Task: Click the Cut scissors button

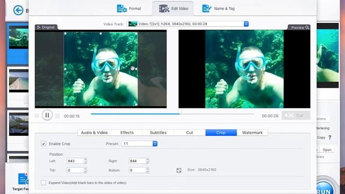Action: [x=296, y=115]
